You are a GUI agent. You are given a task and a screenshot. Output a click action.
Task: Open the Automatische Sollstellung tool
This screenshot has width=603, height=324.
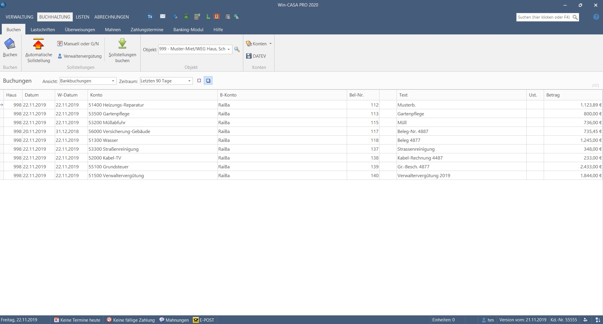39,50
